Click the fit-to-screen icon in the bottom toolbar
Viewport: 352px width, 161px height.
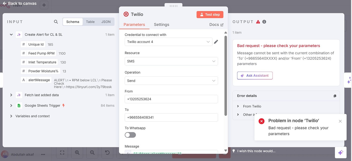point(62,152)
